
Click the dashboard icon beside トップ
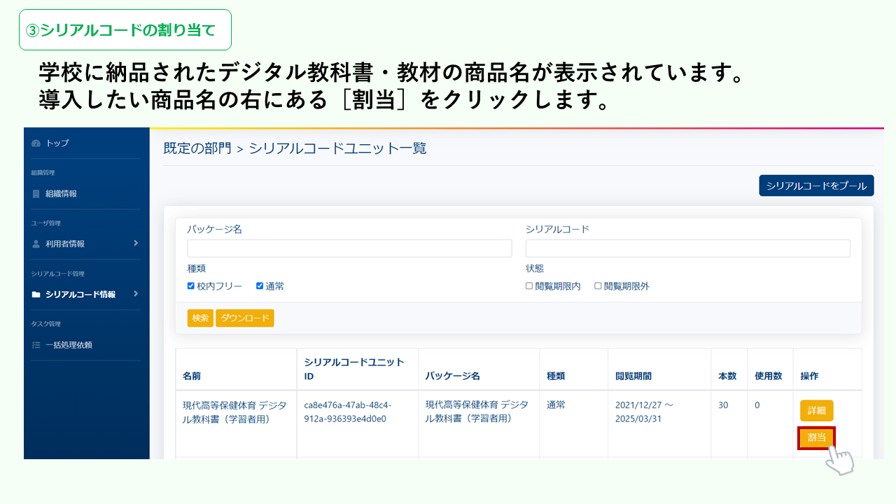coord(36,143)
